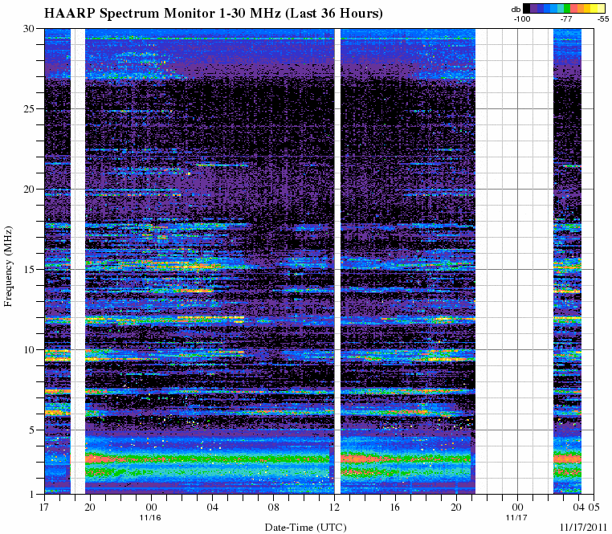Click the -55 value under the legend

[603, 18]
